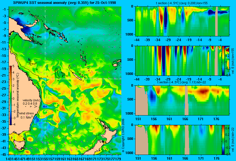
Task: Click the velocity colorbar beside the lon=155 section
Action: [x=223, y=61]
